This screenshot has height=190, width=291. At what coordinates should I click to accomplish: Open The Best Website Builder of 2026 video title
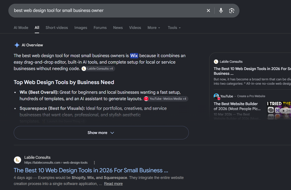click(237, 106)
